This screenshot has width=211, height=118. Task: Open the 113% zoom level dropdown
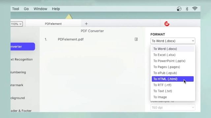pyautogui.click(x=16, y=24)
